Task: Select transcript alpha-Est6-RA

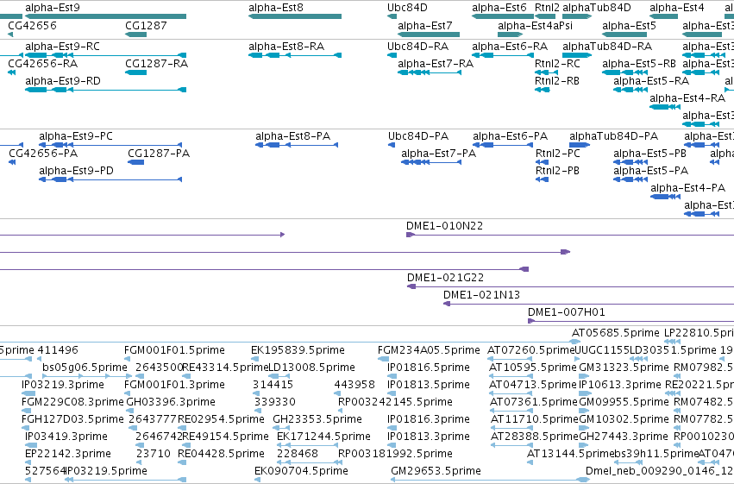Action: point(503,55)
